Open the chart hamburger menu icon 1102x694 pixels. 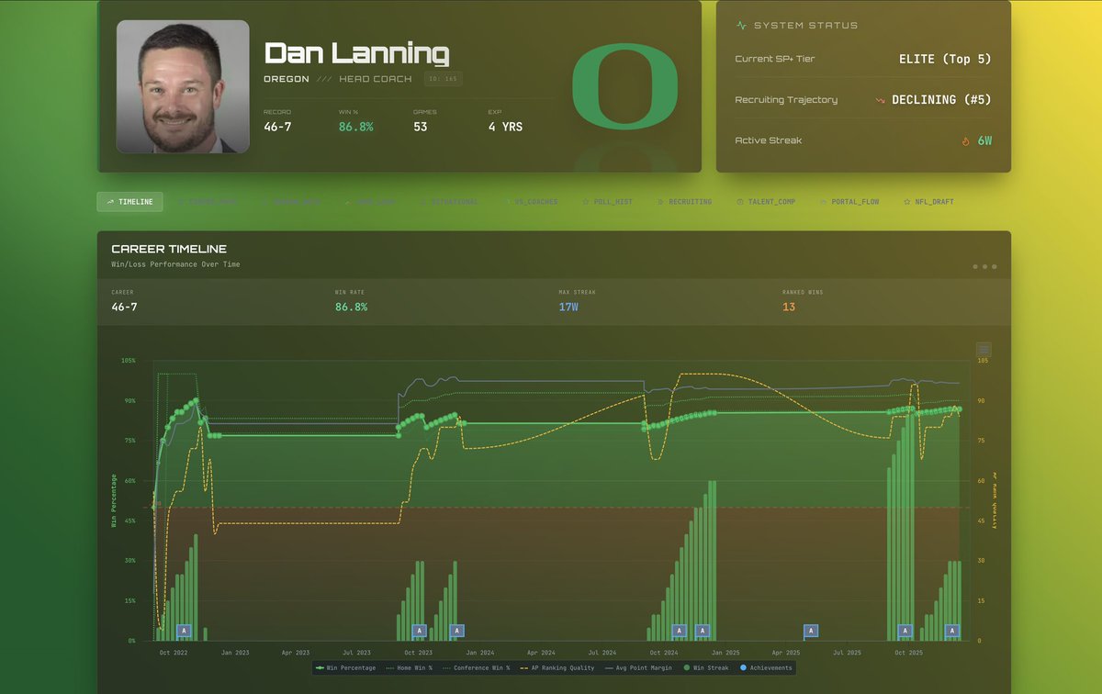[x=984, y=350]
